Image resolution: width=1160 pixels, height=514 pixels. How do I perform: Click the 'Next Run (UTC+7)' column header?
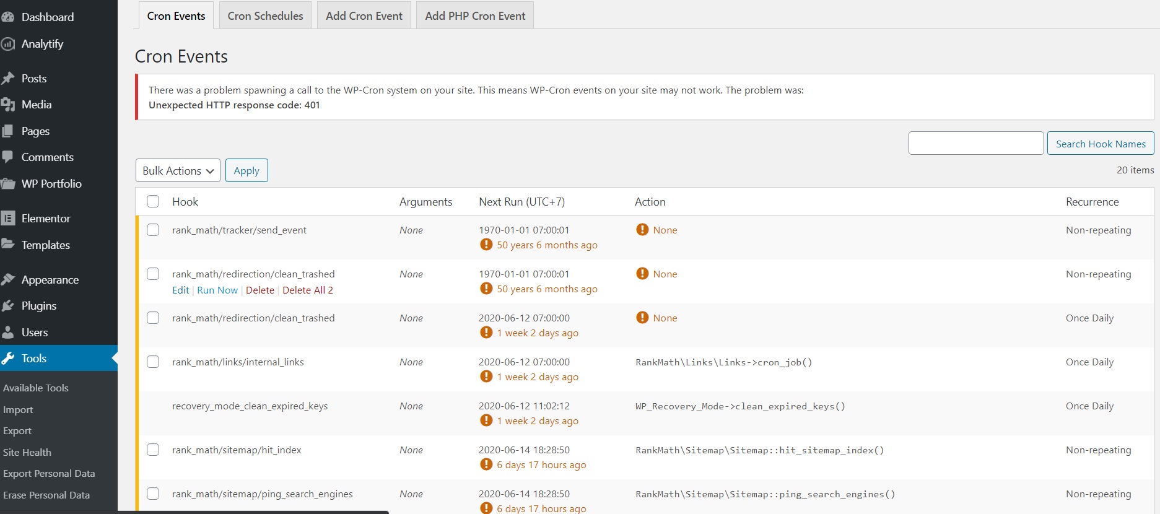click(521, 202)
